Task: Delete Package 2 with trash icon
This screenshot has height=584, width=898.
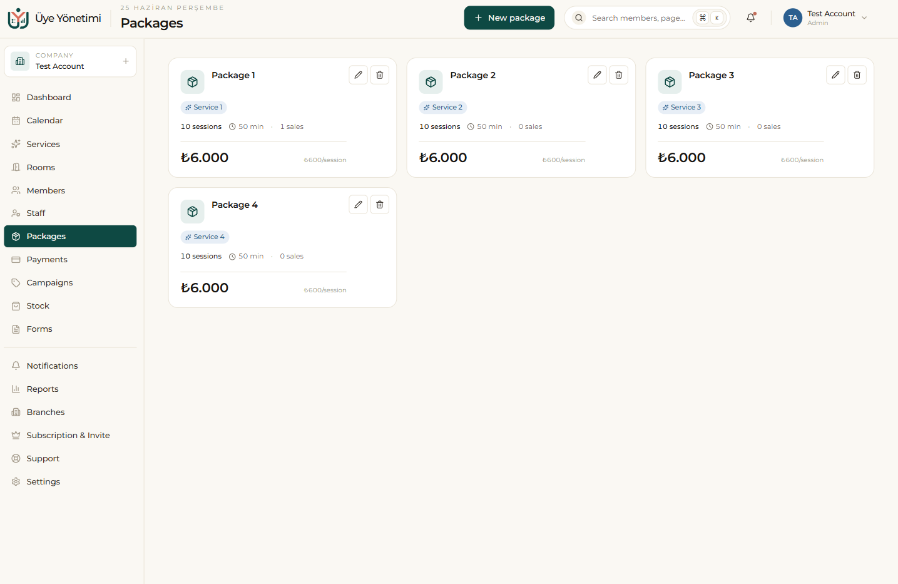Action: (x=619, y=75)
